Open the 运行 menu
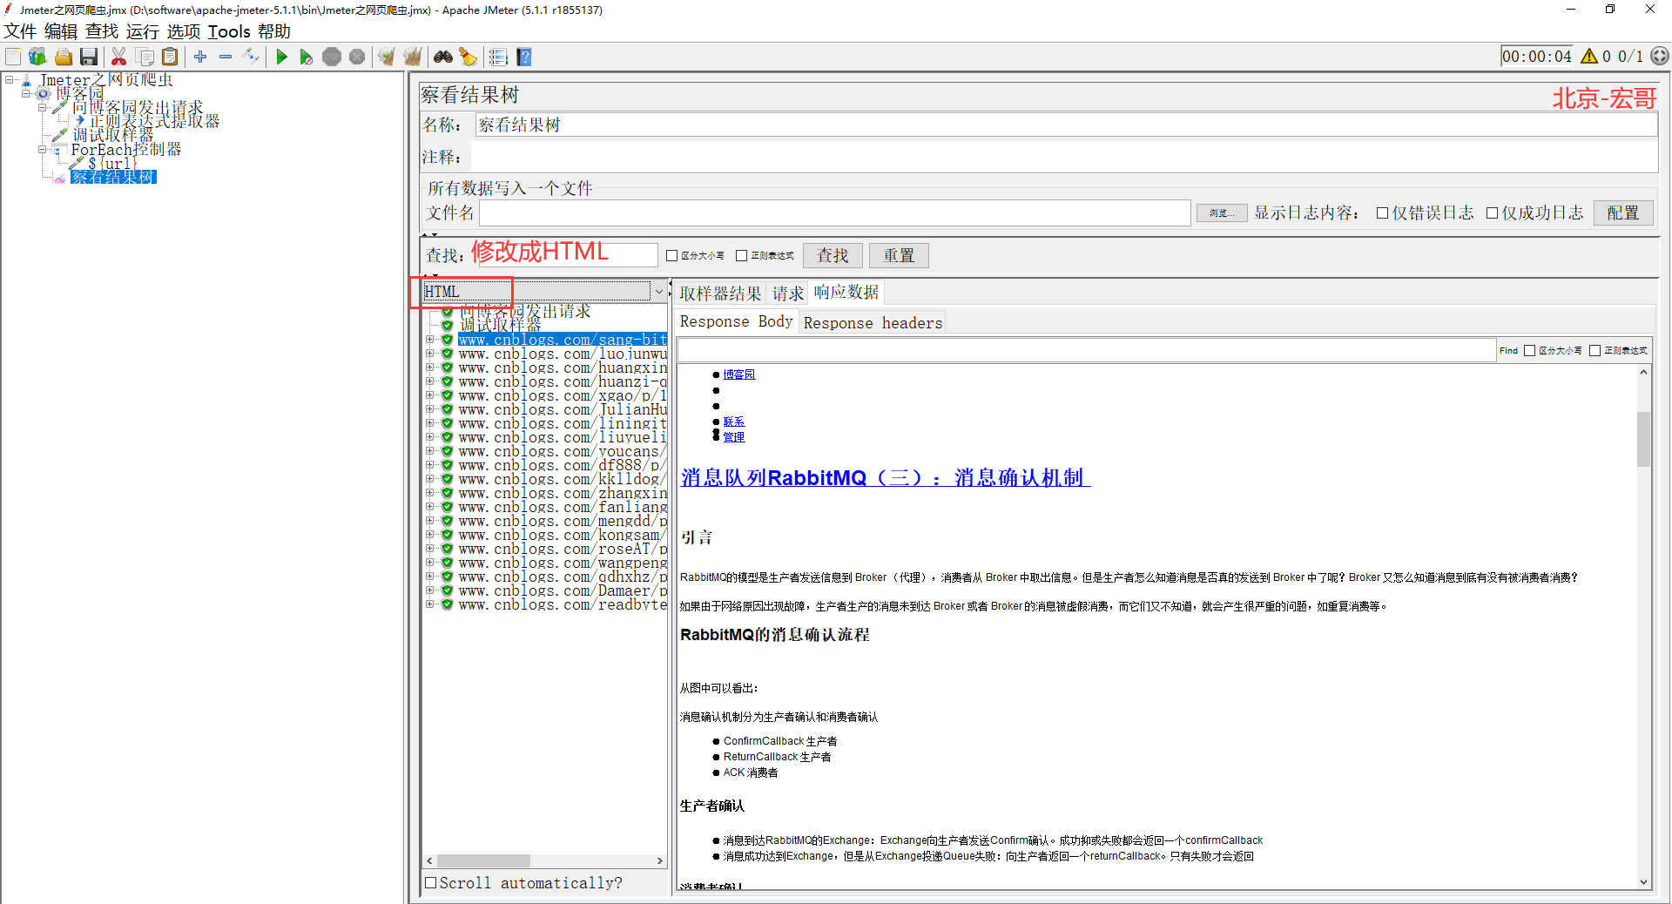 [143, 31]
